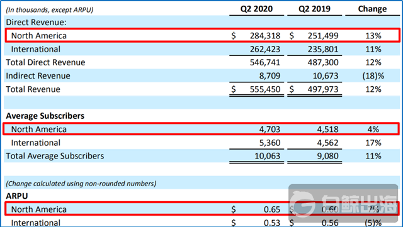Select Total Average Subscribers 10,063 value
This screenshot has height=227, width=403.
pos(267,156)
